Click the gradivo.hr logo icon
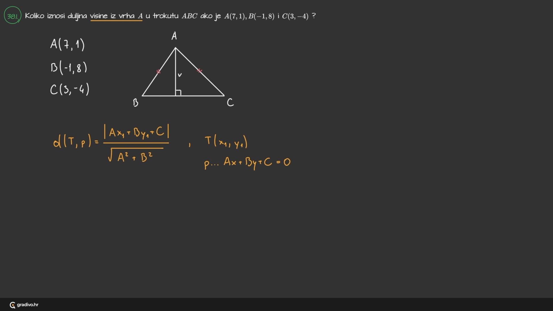This screenshot has height=311, width=553. pyautogui.click(x=12, y=305)
